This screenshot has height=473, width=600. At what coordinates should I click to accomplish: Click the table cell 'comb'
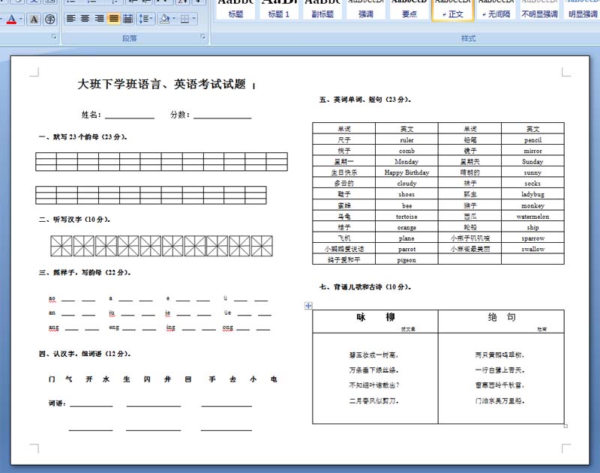click(406, 151)
